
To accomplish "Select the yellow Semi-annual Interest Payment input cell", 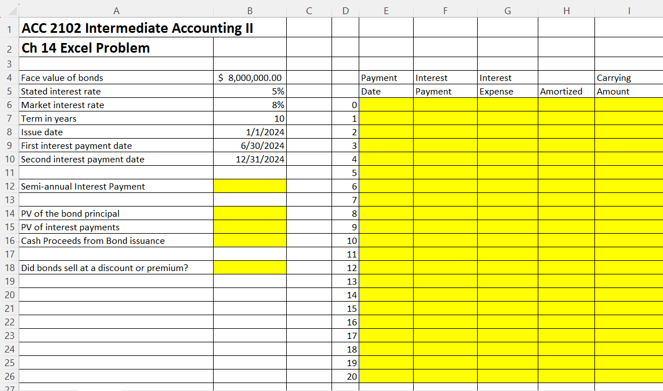I will (x=249, y=186).
